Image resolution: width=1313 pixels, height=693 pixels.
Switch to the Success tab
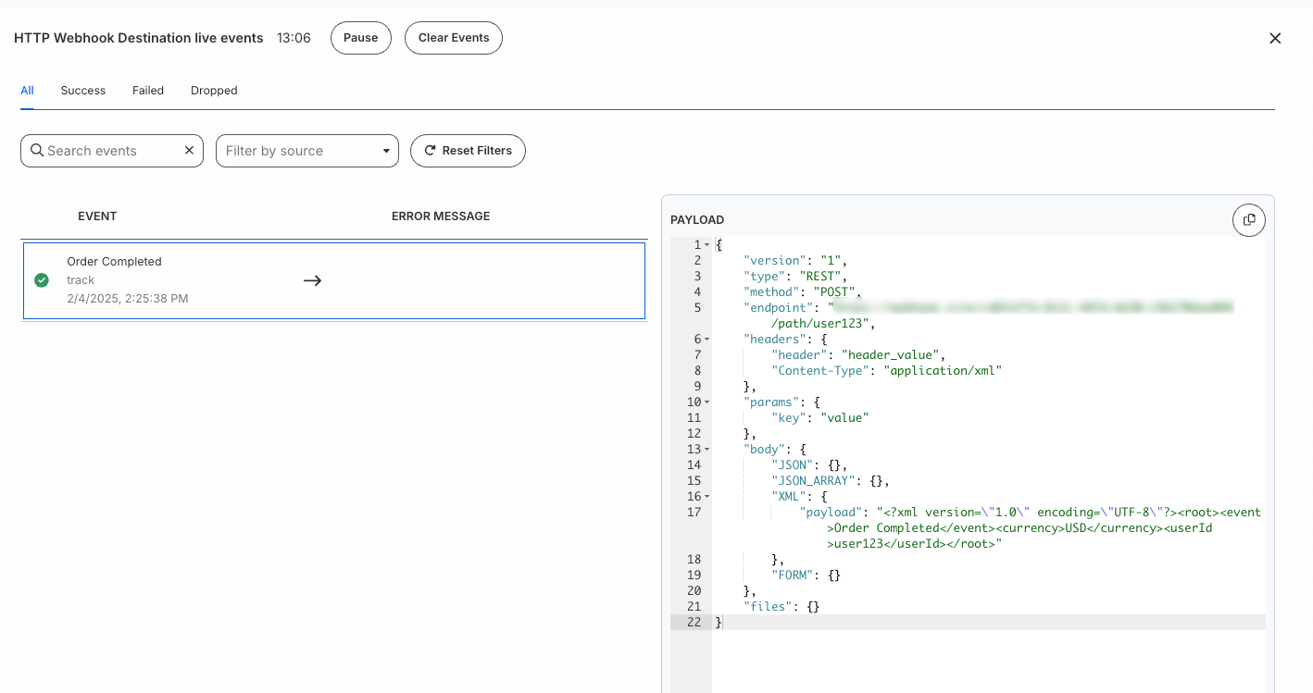pyautogui.click(x=83, y=91)
